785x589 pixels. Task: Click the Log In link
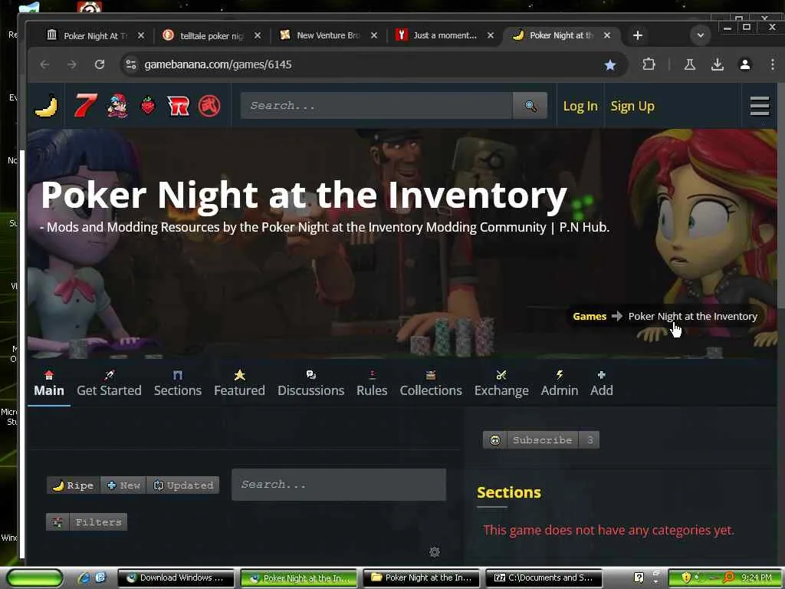(x=580, y=106)
